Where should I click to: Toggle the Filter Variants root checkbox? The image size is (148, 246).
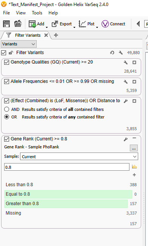point(4,53)
